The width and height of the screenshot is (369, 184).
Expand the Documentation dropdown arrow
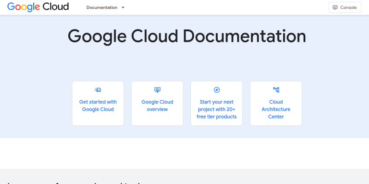(123, 7)
